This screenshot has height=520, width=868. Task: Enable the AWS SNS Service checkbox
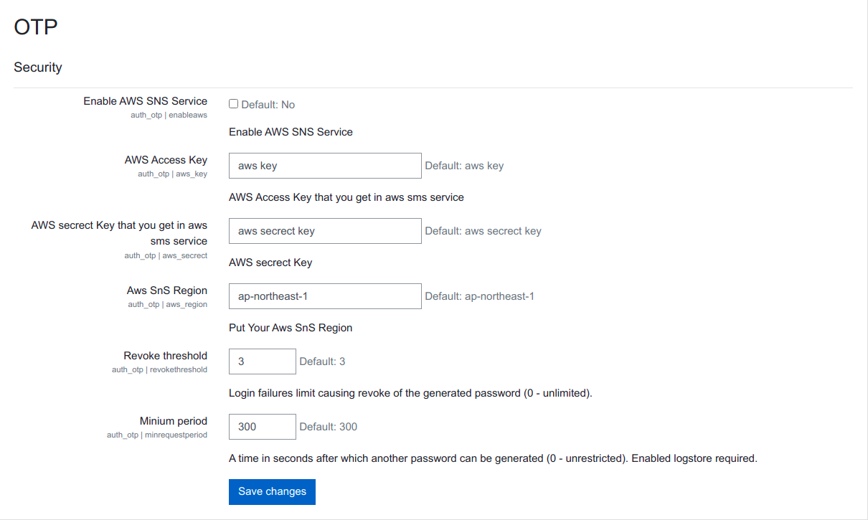[x=233, y=104]
